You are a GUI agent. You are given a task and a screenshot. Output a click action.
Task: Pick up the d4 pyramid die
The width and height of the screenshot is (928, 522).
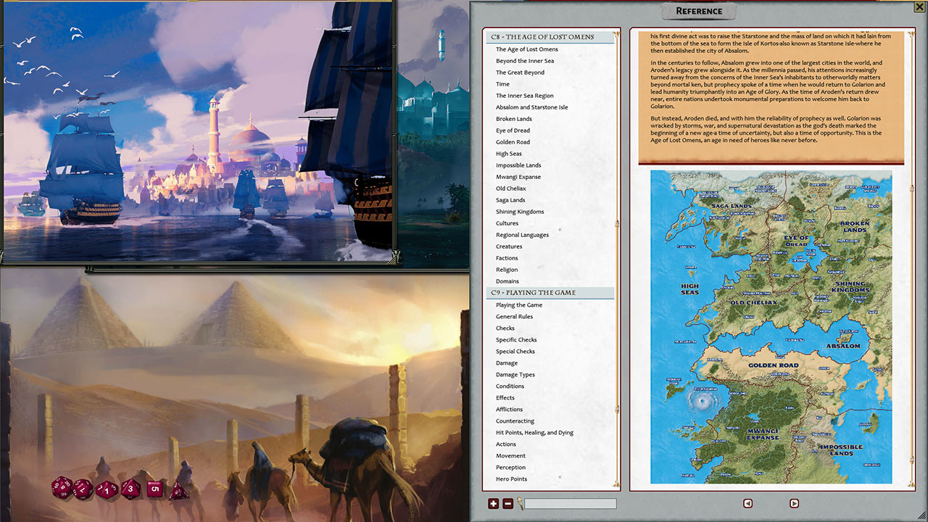click(x=178, y=492)
